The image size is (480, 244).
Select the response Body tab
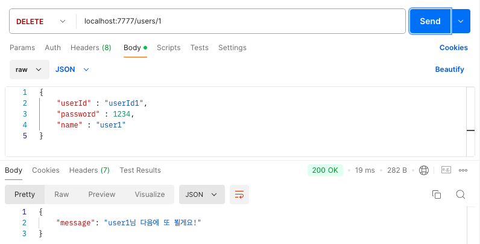point(13,170)
